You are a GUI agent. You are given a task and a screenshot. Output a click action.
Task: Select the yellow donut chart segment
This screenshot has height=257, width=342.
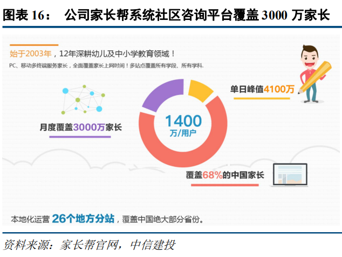click(x=200, y=90)
